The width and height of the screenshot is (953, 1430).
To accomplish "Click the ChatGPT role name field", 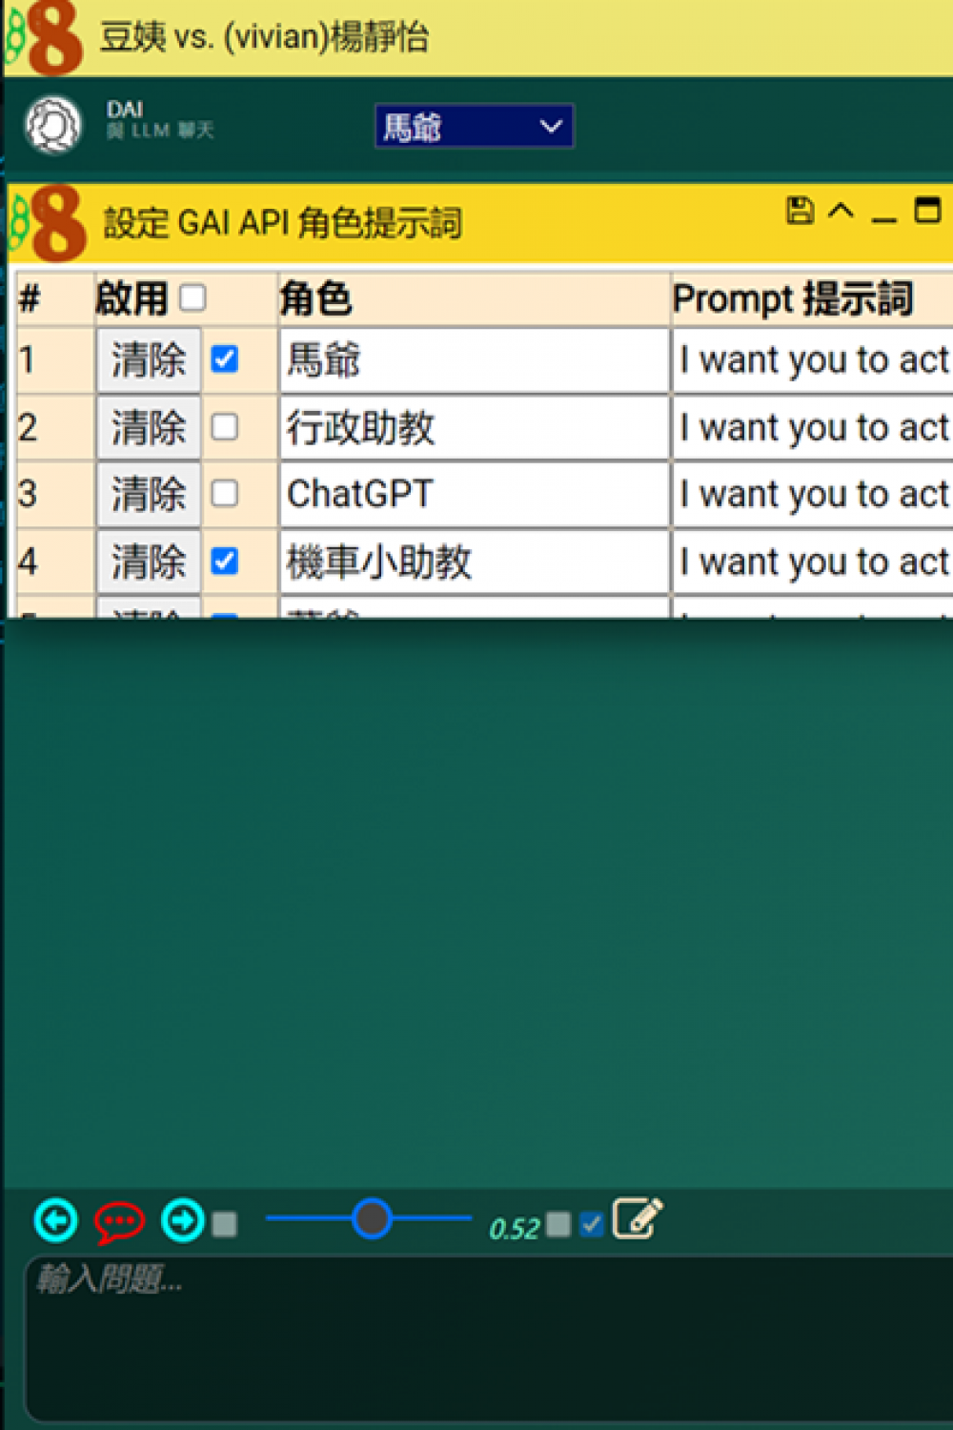I will (x=474, y=494).
